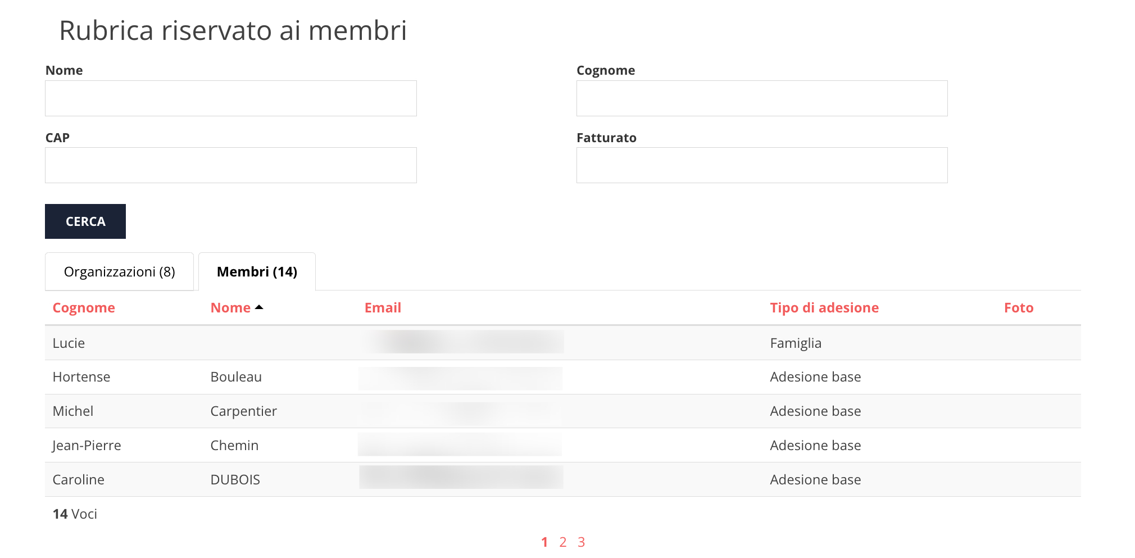
Task: Select the Fatturato text field
Action: pos(761,165)
